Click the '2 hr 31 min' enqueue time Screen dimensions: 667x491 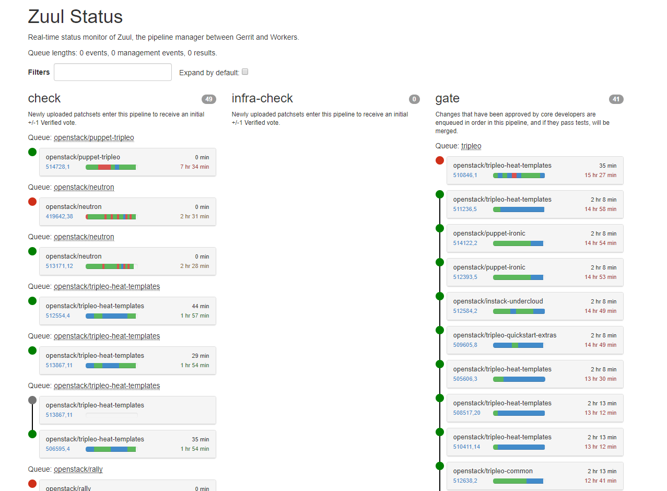coord(195,216)
